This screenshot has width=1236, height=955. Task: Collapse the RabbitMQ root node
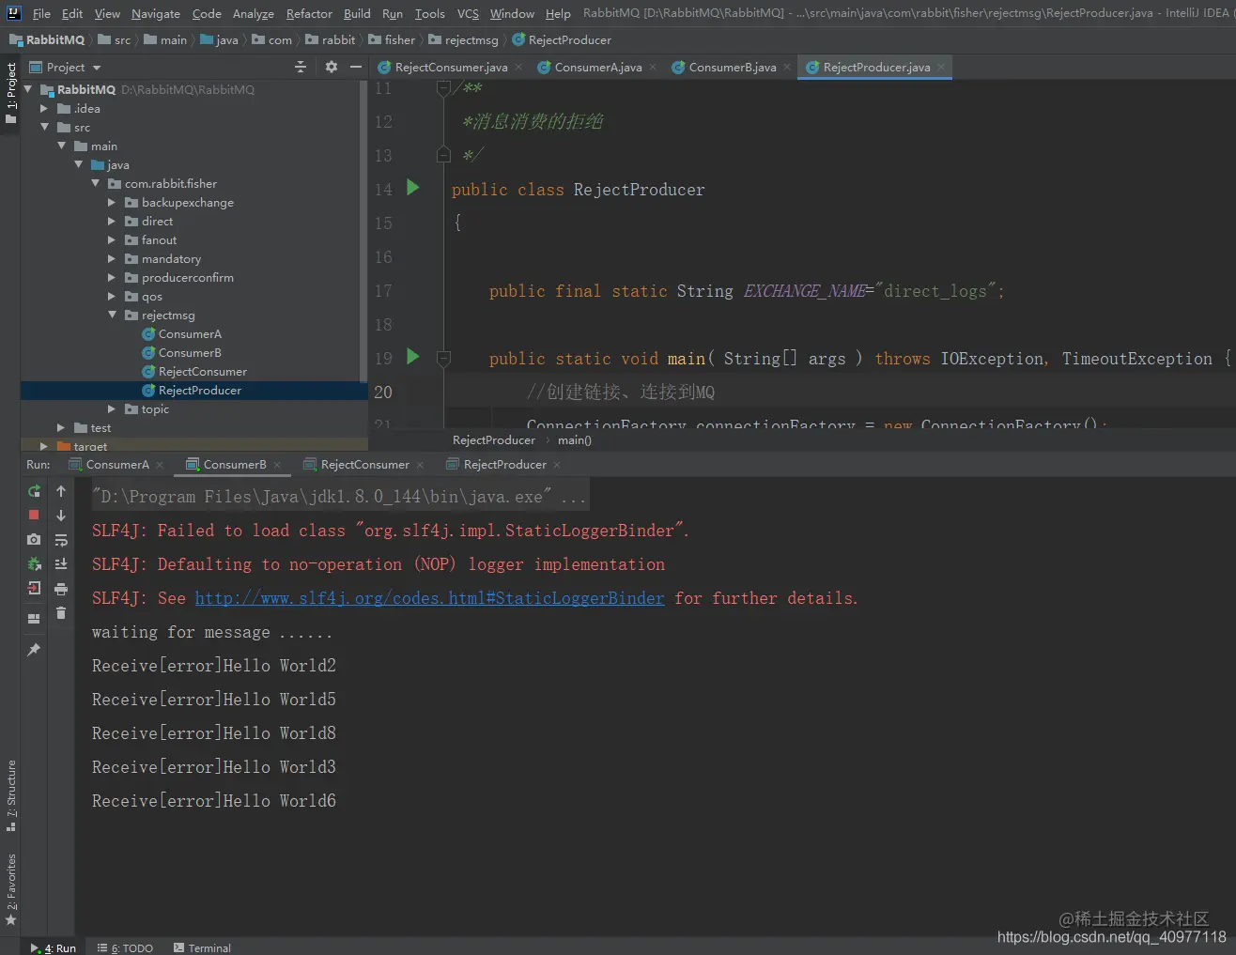click(28, 89)
